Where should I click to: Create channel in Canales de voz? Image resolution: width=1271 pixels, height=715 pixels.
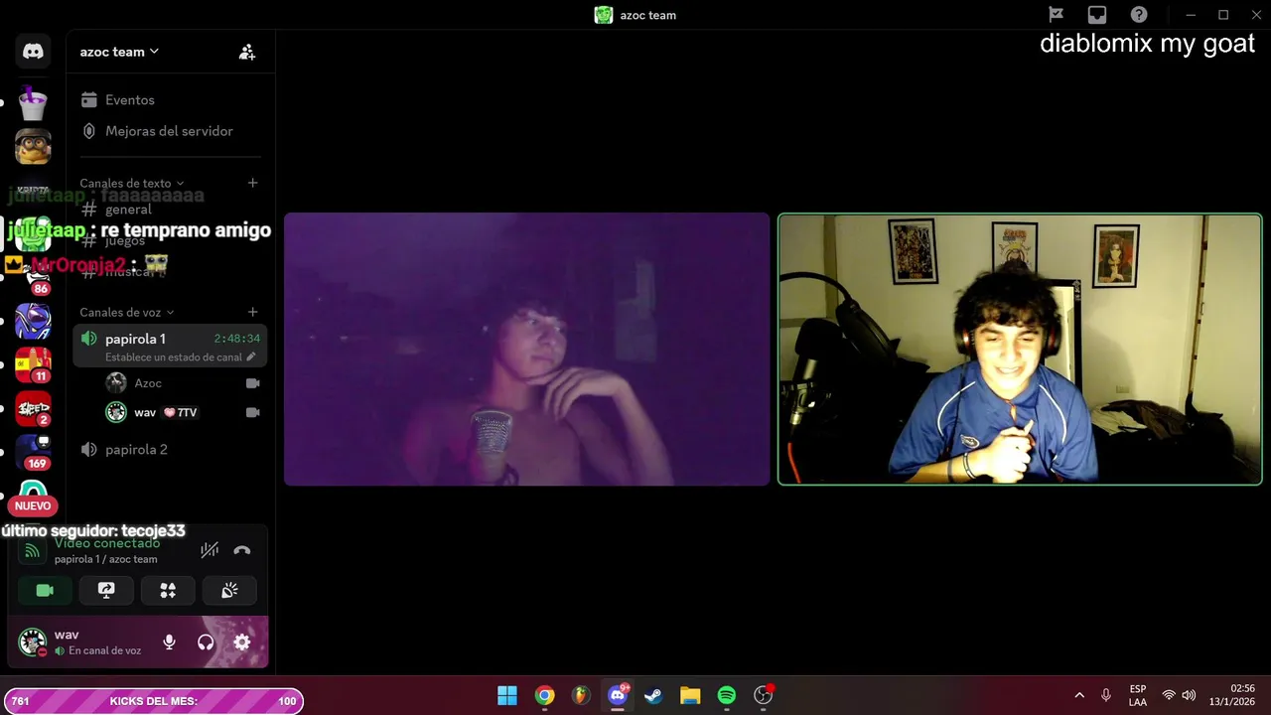tap(252, 312)
